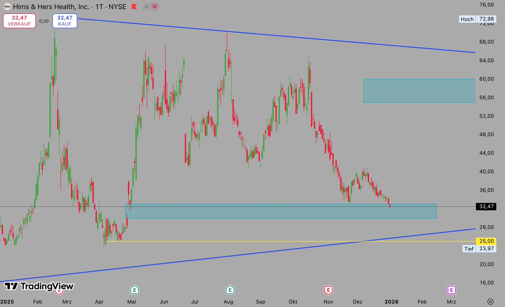
Task: Open the purple upcoming earnings marker
Action: coord(451,290)
